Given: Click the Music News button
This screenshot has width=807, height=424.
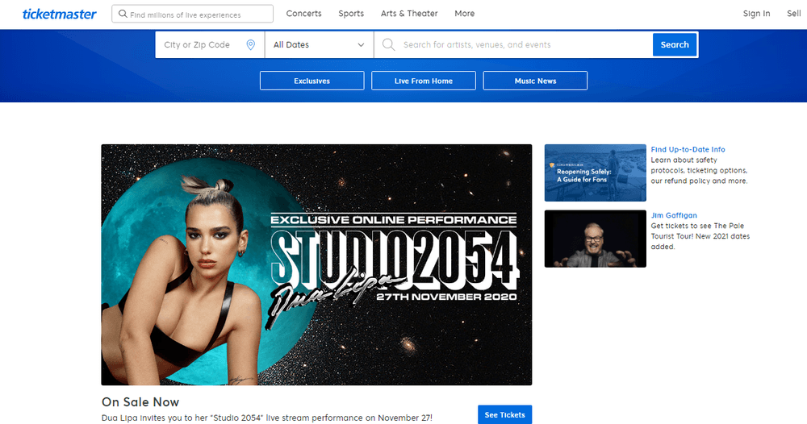Looking at the screenshot, I should point(535,81).
